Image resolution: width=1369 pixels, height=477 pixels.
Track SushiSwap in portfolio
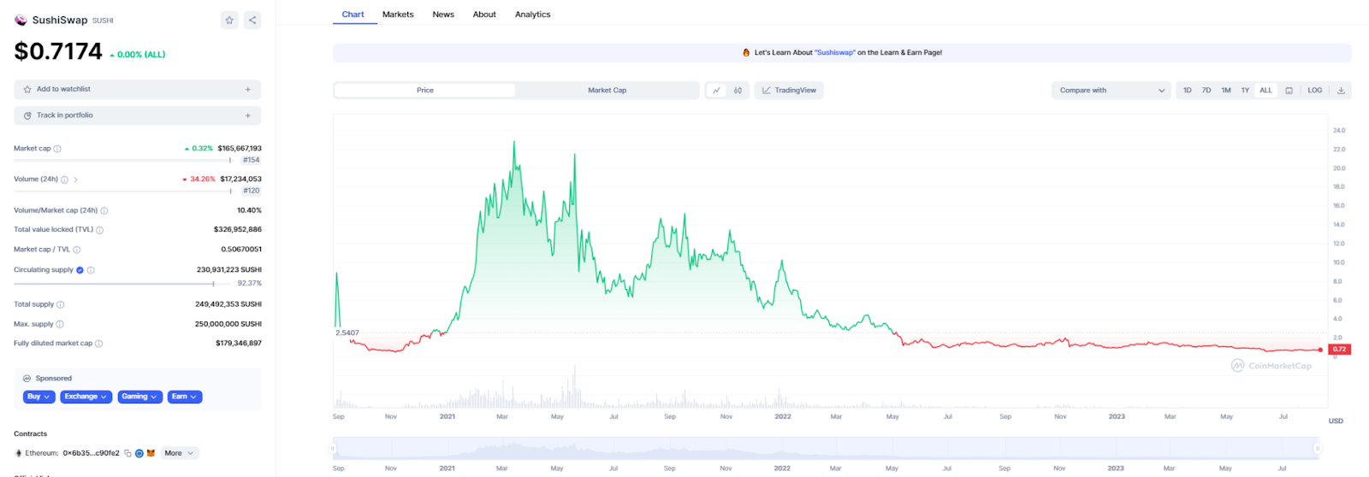(137, 115)
